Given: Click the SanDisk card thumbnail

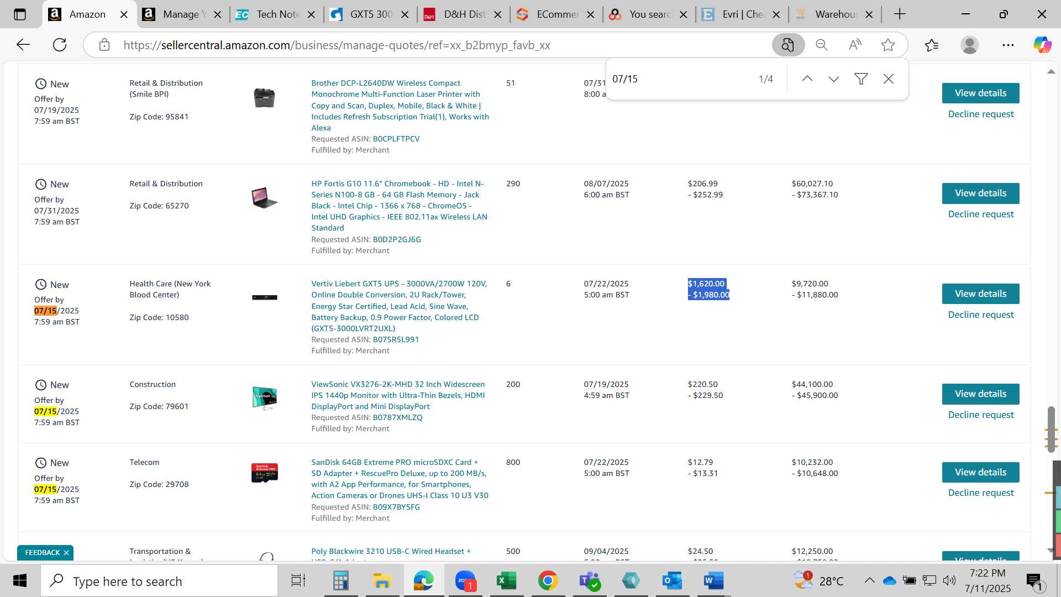Looking at the screenshot, I should pos(264,473).
